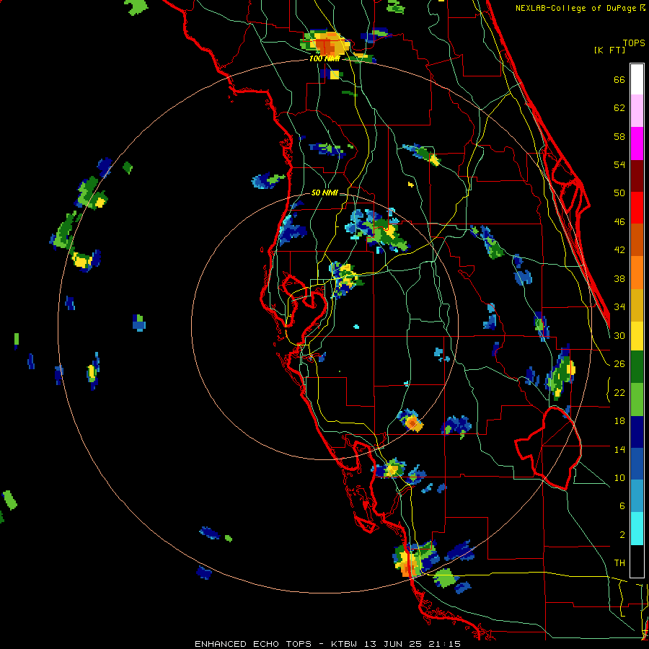Click the dark red 50 kft legend swatch
The height and width of the screenshot is (649, 649).
click(637, 176)
